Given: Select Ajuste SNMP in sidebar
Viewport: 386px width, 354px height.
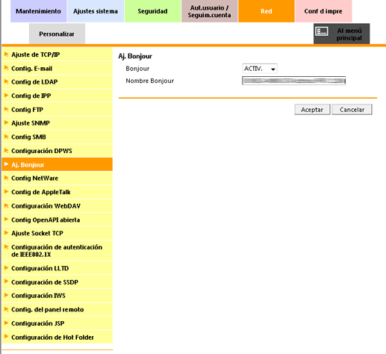Looking at the screenshot, I should click(57, 123).
